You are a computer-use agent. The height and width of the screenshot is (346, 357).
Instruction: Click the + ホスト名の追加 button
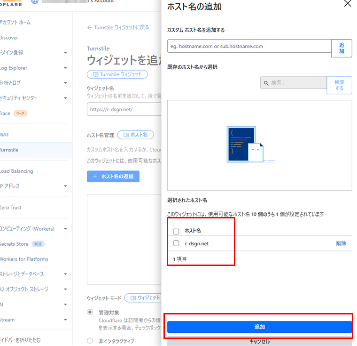click(113, 177)
